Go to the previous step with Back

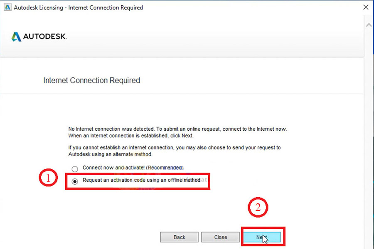pos(179,237)
